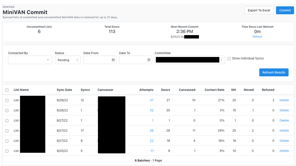Click the MiniVAN Commit page title

tap(25, 12)
